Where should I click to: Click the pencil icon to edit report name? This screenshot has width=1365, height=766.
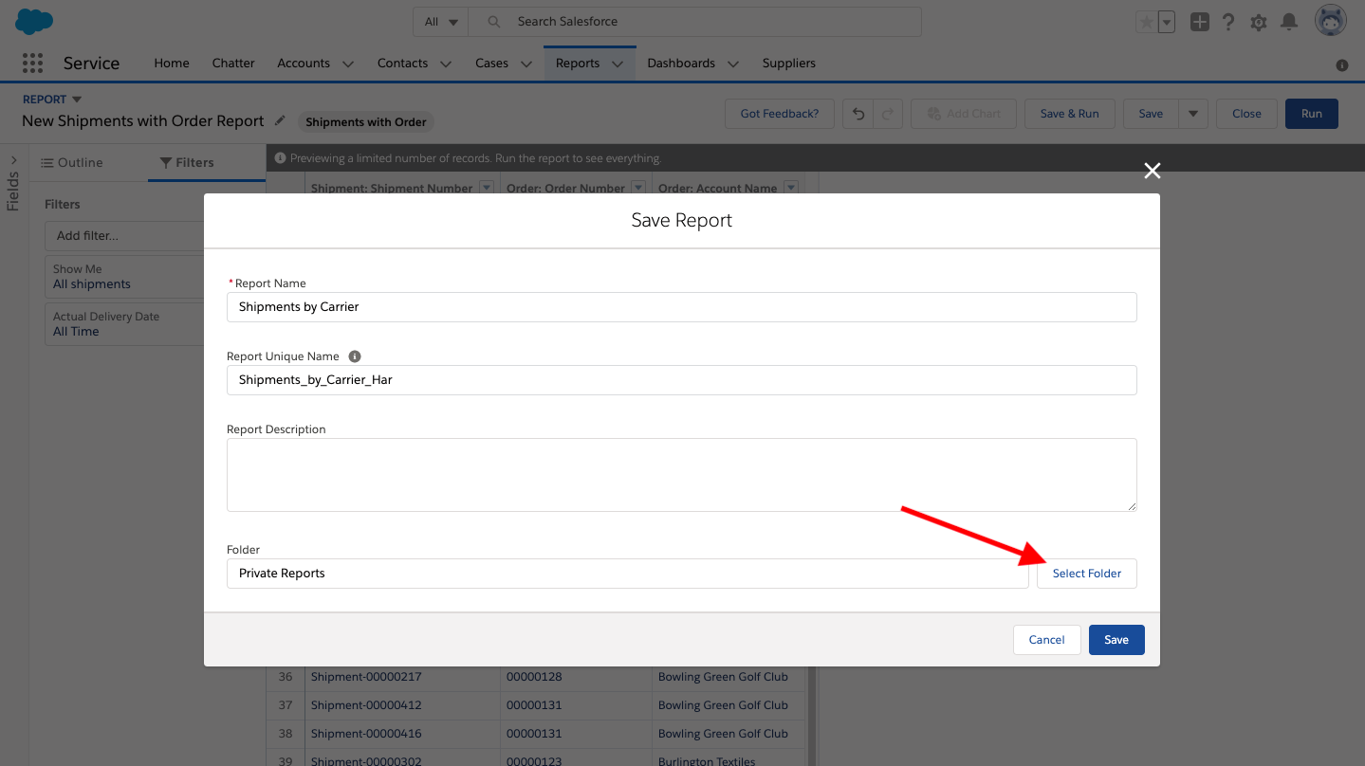pos(280,120)
